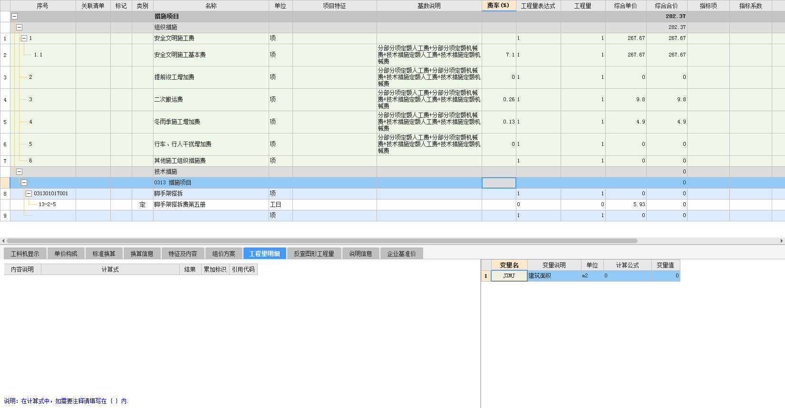Click unit price 5.93 cell
785x408 pixels.
[x=626, y=205]
